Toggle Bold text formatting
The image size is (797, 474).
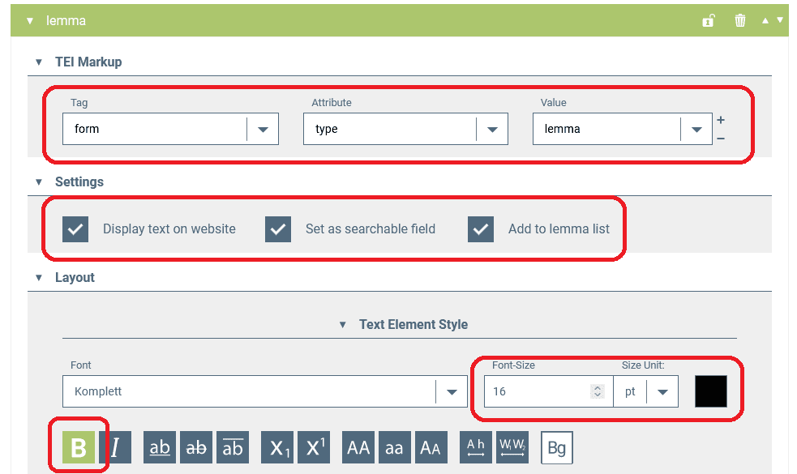[79, 447]
